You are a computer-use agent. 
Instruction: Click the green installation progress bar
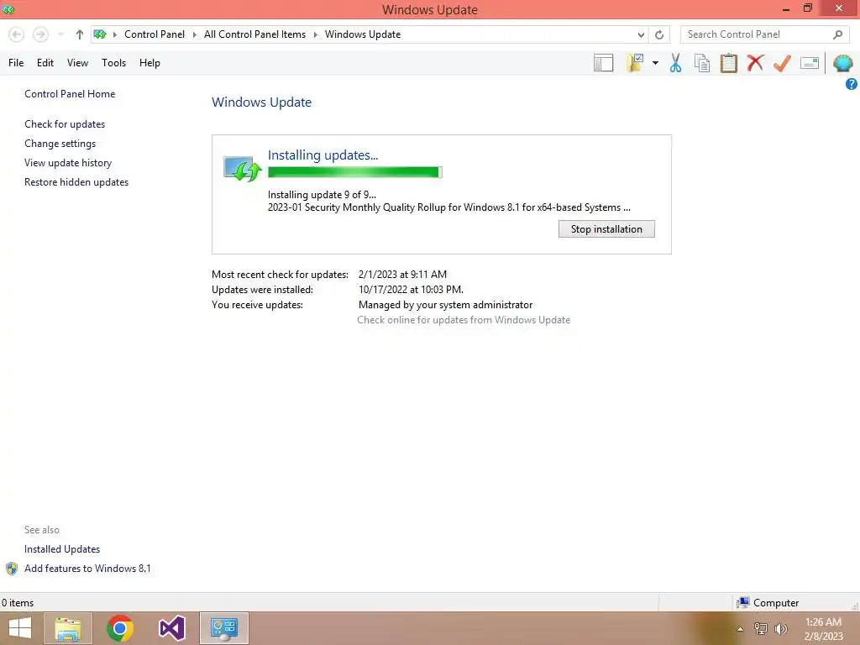point(355,172)
